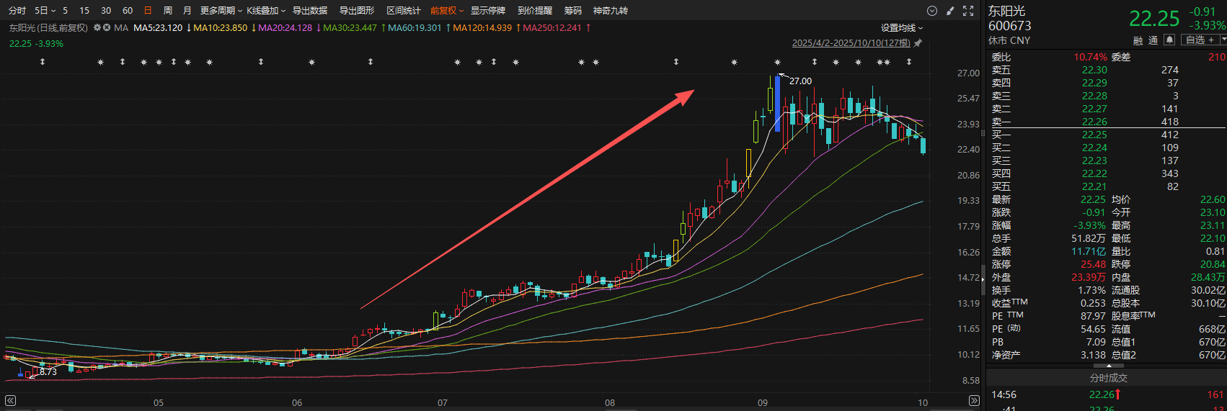
Task: Switch to the 周 weekly period tab
Action: point(168,11)
